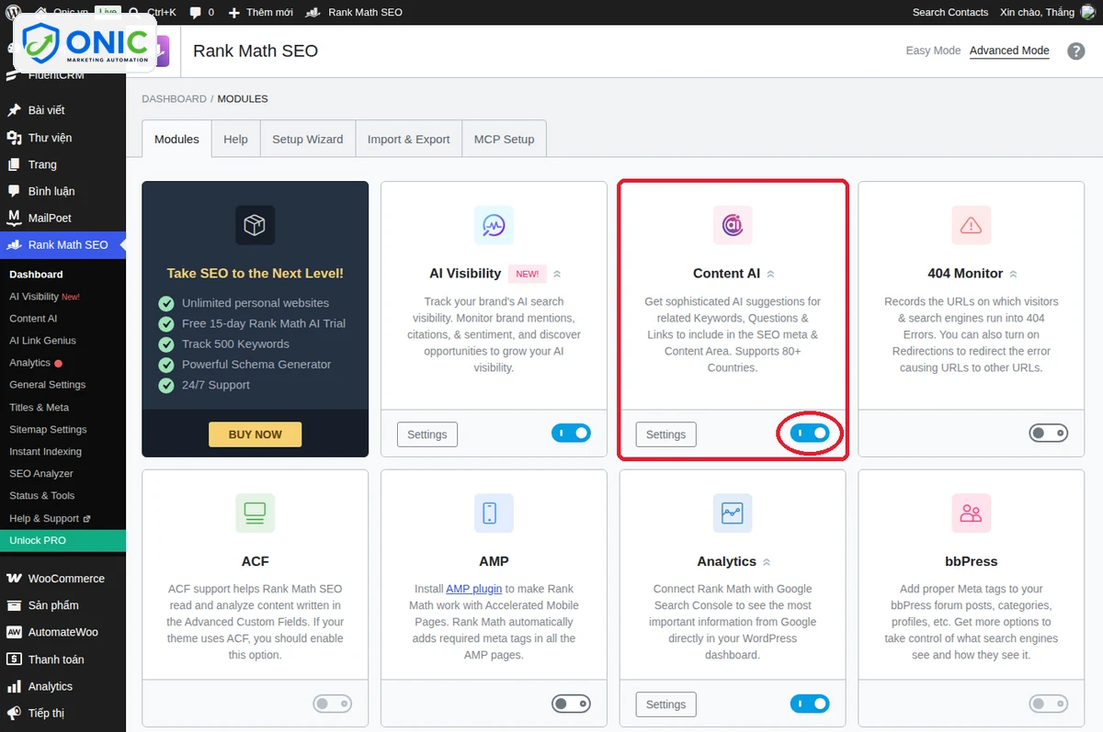Click the plus icon beside Thêm mới
This screenshot has width=1103, height=732.
[x=233, y=13]
